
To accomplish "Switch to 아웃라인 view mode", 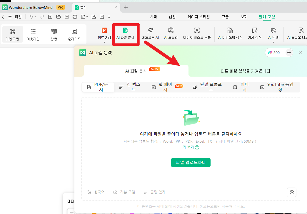I will 33,34.
